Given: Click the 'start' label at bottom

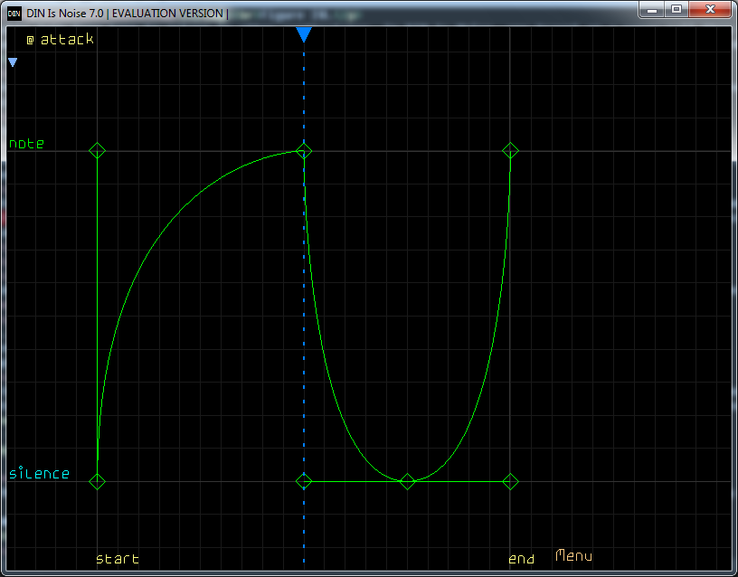Looking at the screenshot, I should click(x=118, y=559).
